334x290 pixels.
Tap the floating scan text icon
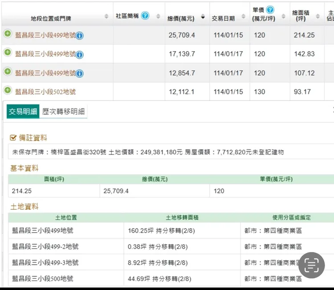click(311, 265)
